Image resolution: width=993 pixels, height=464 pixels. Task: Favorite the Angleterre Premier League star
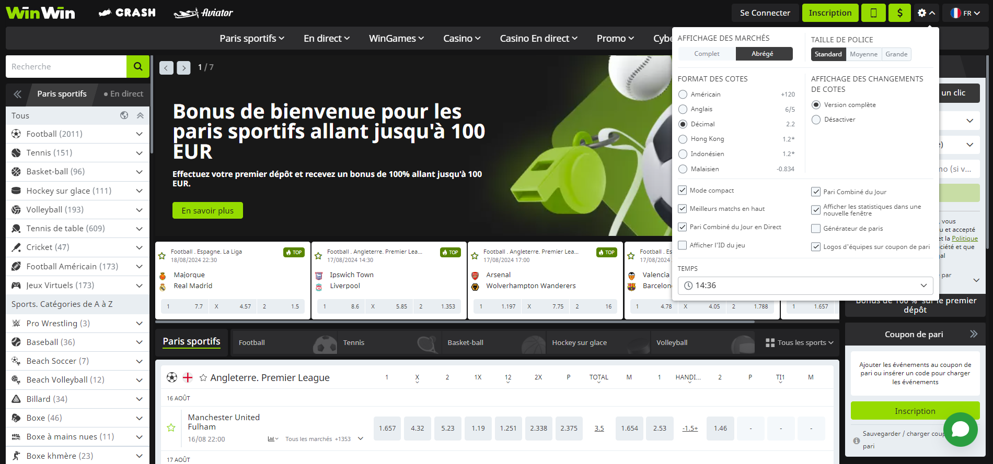[203, 377]
